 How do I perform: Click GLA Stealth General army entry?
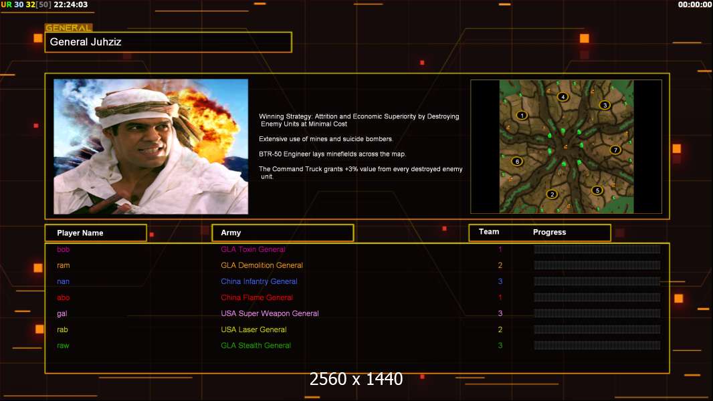pos(256,346)
